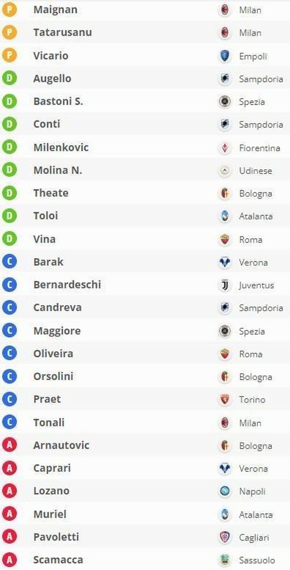Select the defender D badge beside Theate
This screenshot has height=570, width=290.
(9, 193)
